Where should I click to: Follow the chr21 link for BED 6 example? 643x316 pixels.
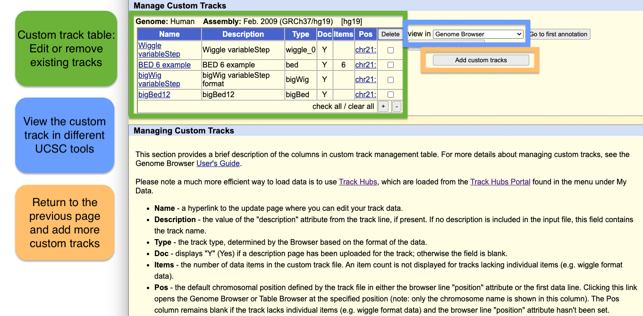[x=365, y=65]
